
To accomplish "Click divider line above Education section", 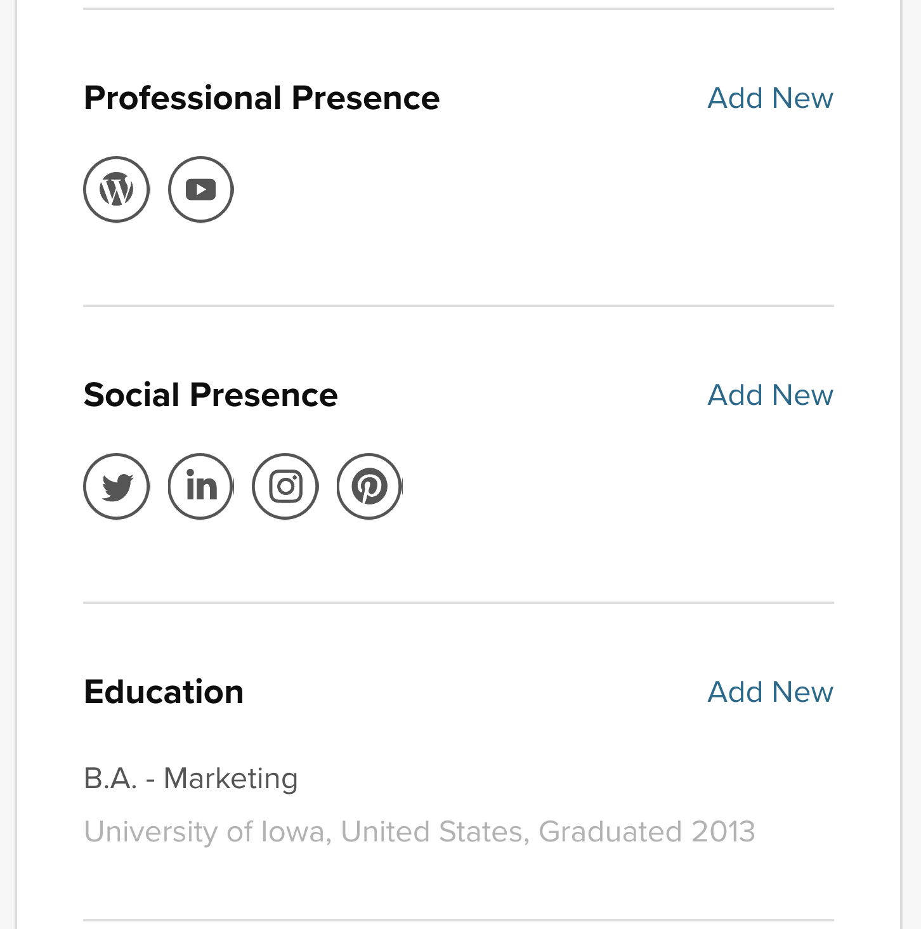I will click(458, 603).
